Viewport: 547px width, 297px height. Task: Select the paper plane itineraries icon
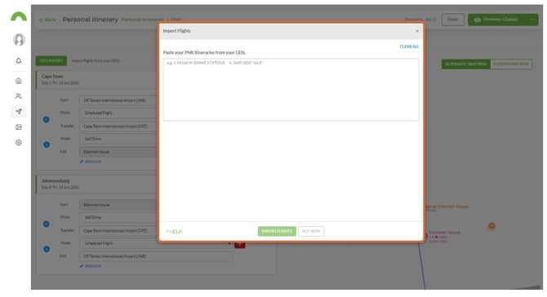pos(19,112)
